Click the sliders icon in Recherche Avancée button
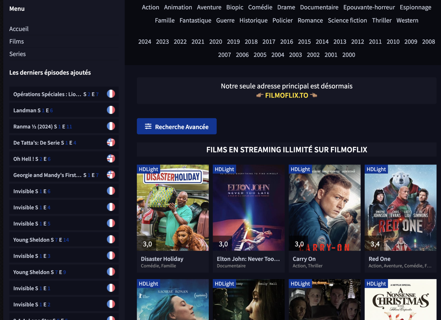Viewport: 441px width, 320px height. (148, 126)
